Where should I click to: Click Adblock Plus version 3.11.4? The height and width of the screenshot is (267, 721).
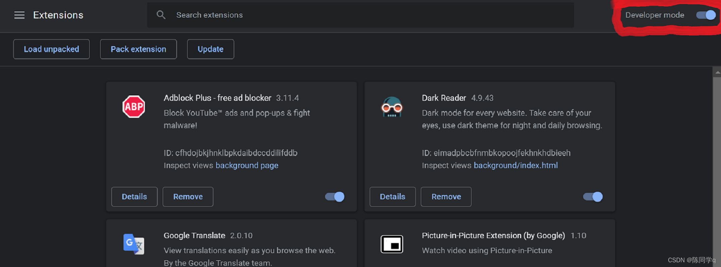point(287,98)
